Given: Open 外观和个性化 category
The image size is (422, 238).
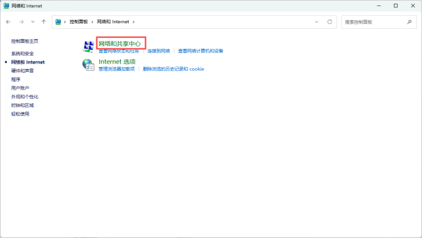Looking at the screenshot, I should click(x=24, y=96).
